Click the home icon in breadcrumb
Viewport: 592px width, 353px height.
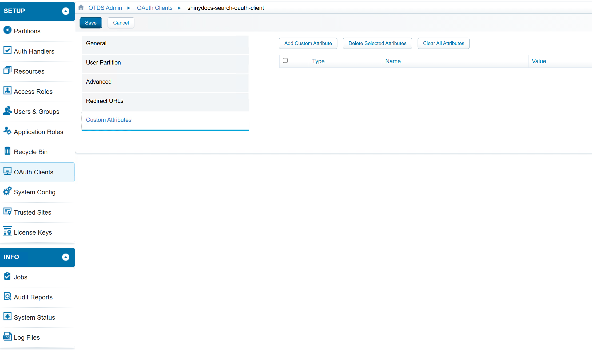pos(81,8)
